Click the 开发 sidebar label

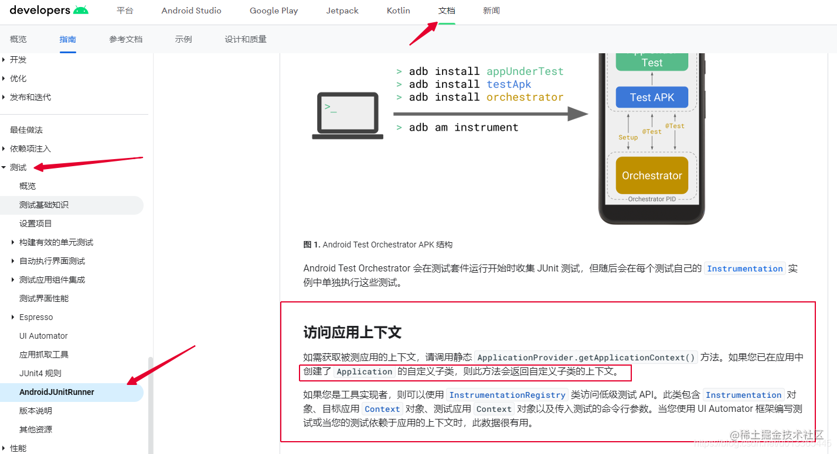point(18,60)
